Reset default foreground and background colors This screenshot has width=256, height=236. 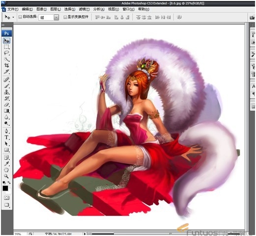click(x=4, y=183)
